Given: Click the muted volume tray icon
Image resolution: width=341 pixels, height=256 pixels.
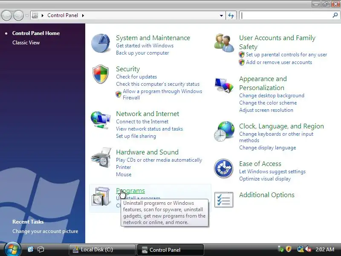Looking at the screenshot, I should 308,249.
